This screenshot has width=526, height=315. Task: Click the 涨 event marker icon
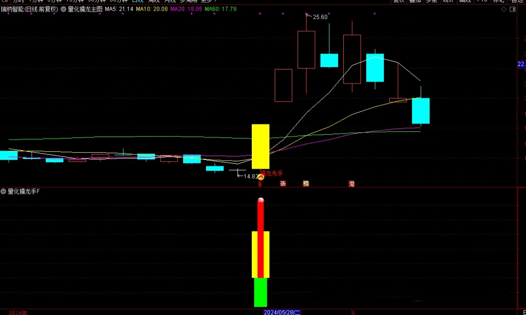tap(283, 184)
